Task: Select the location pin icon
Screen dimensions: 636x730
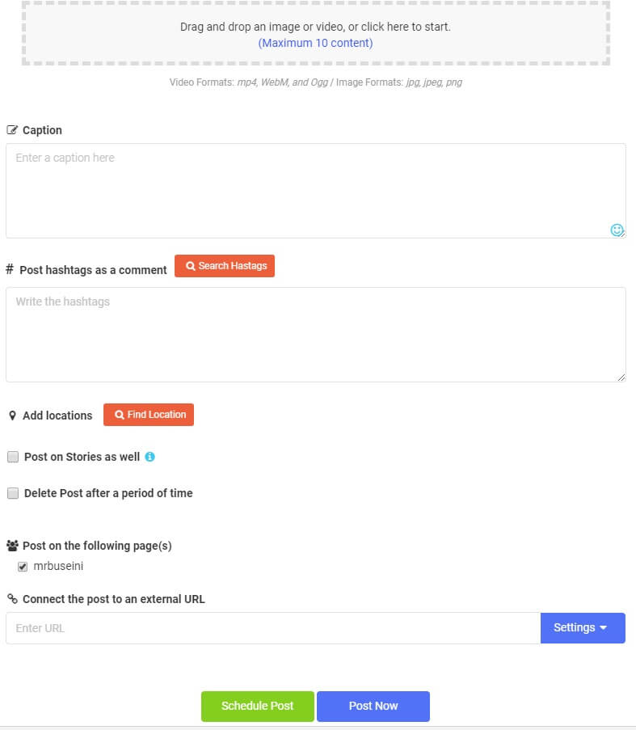Action: tap(12, 415)
